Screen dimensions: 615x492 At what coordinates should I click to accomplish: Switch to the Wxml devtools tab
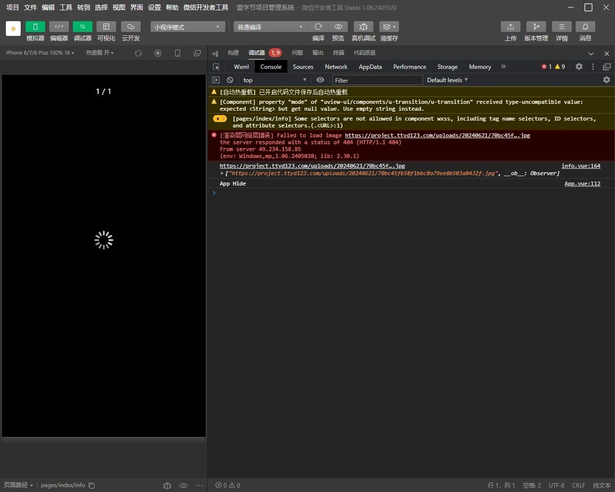241,67
